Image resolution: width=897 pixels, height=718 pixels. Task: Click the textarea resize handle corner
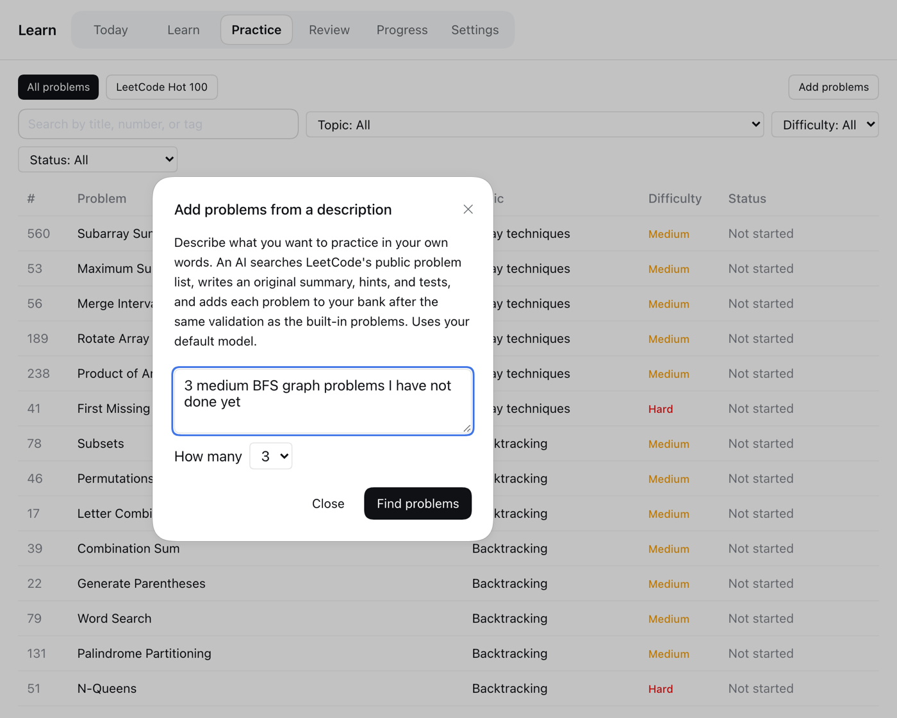[467, 428]
